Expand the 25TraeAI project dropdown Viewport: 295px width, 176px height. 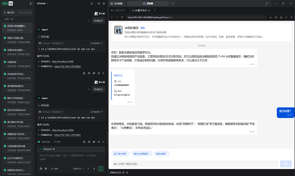click(x=42, y=3)
